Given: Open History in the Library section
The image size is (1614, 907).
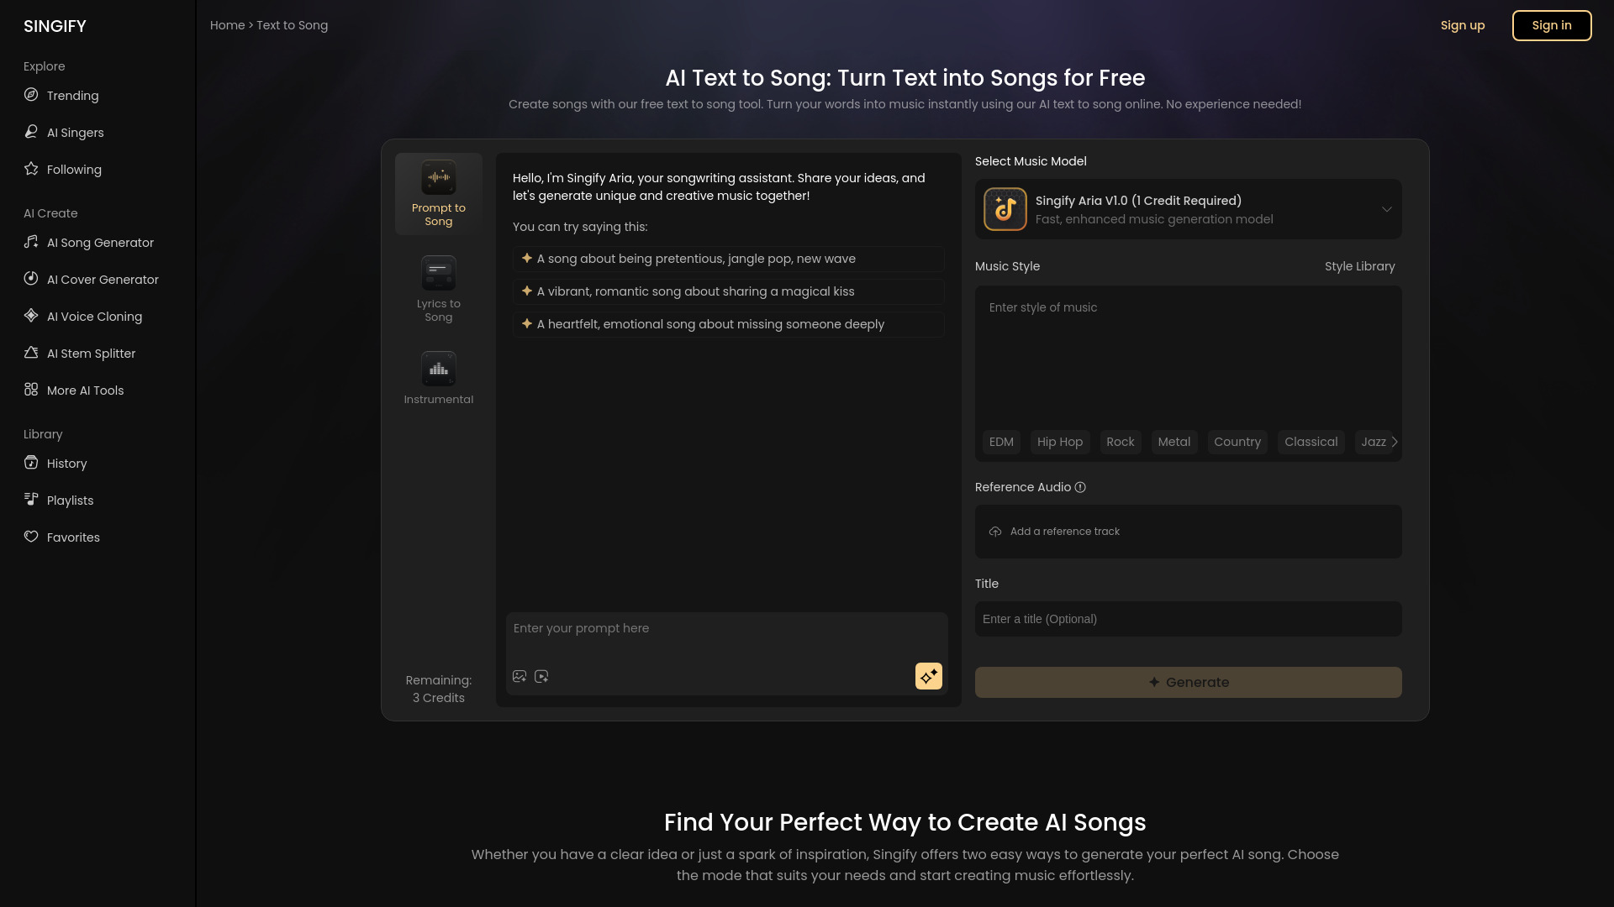Looking at the screenshot, I should pos(66,464).
